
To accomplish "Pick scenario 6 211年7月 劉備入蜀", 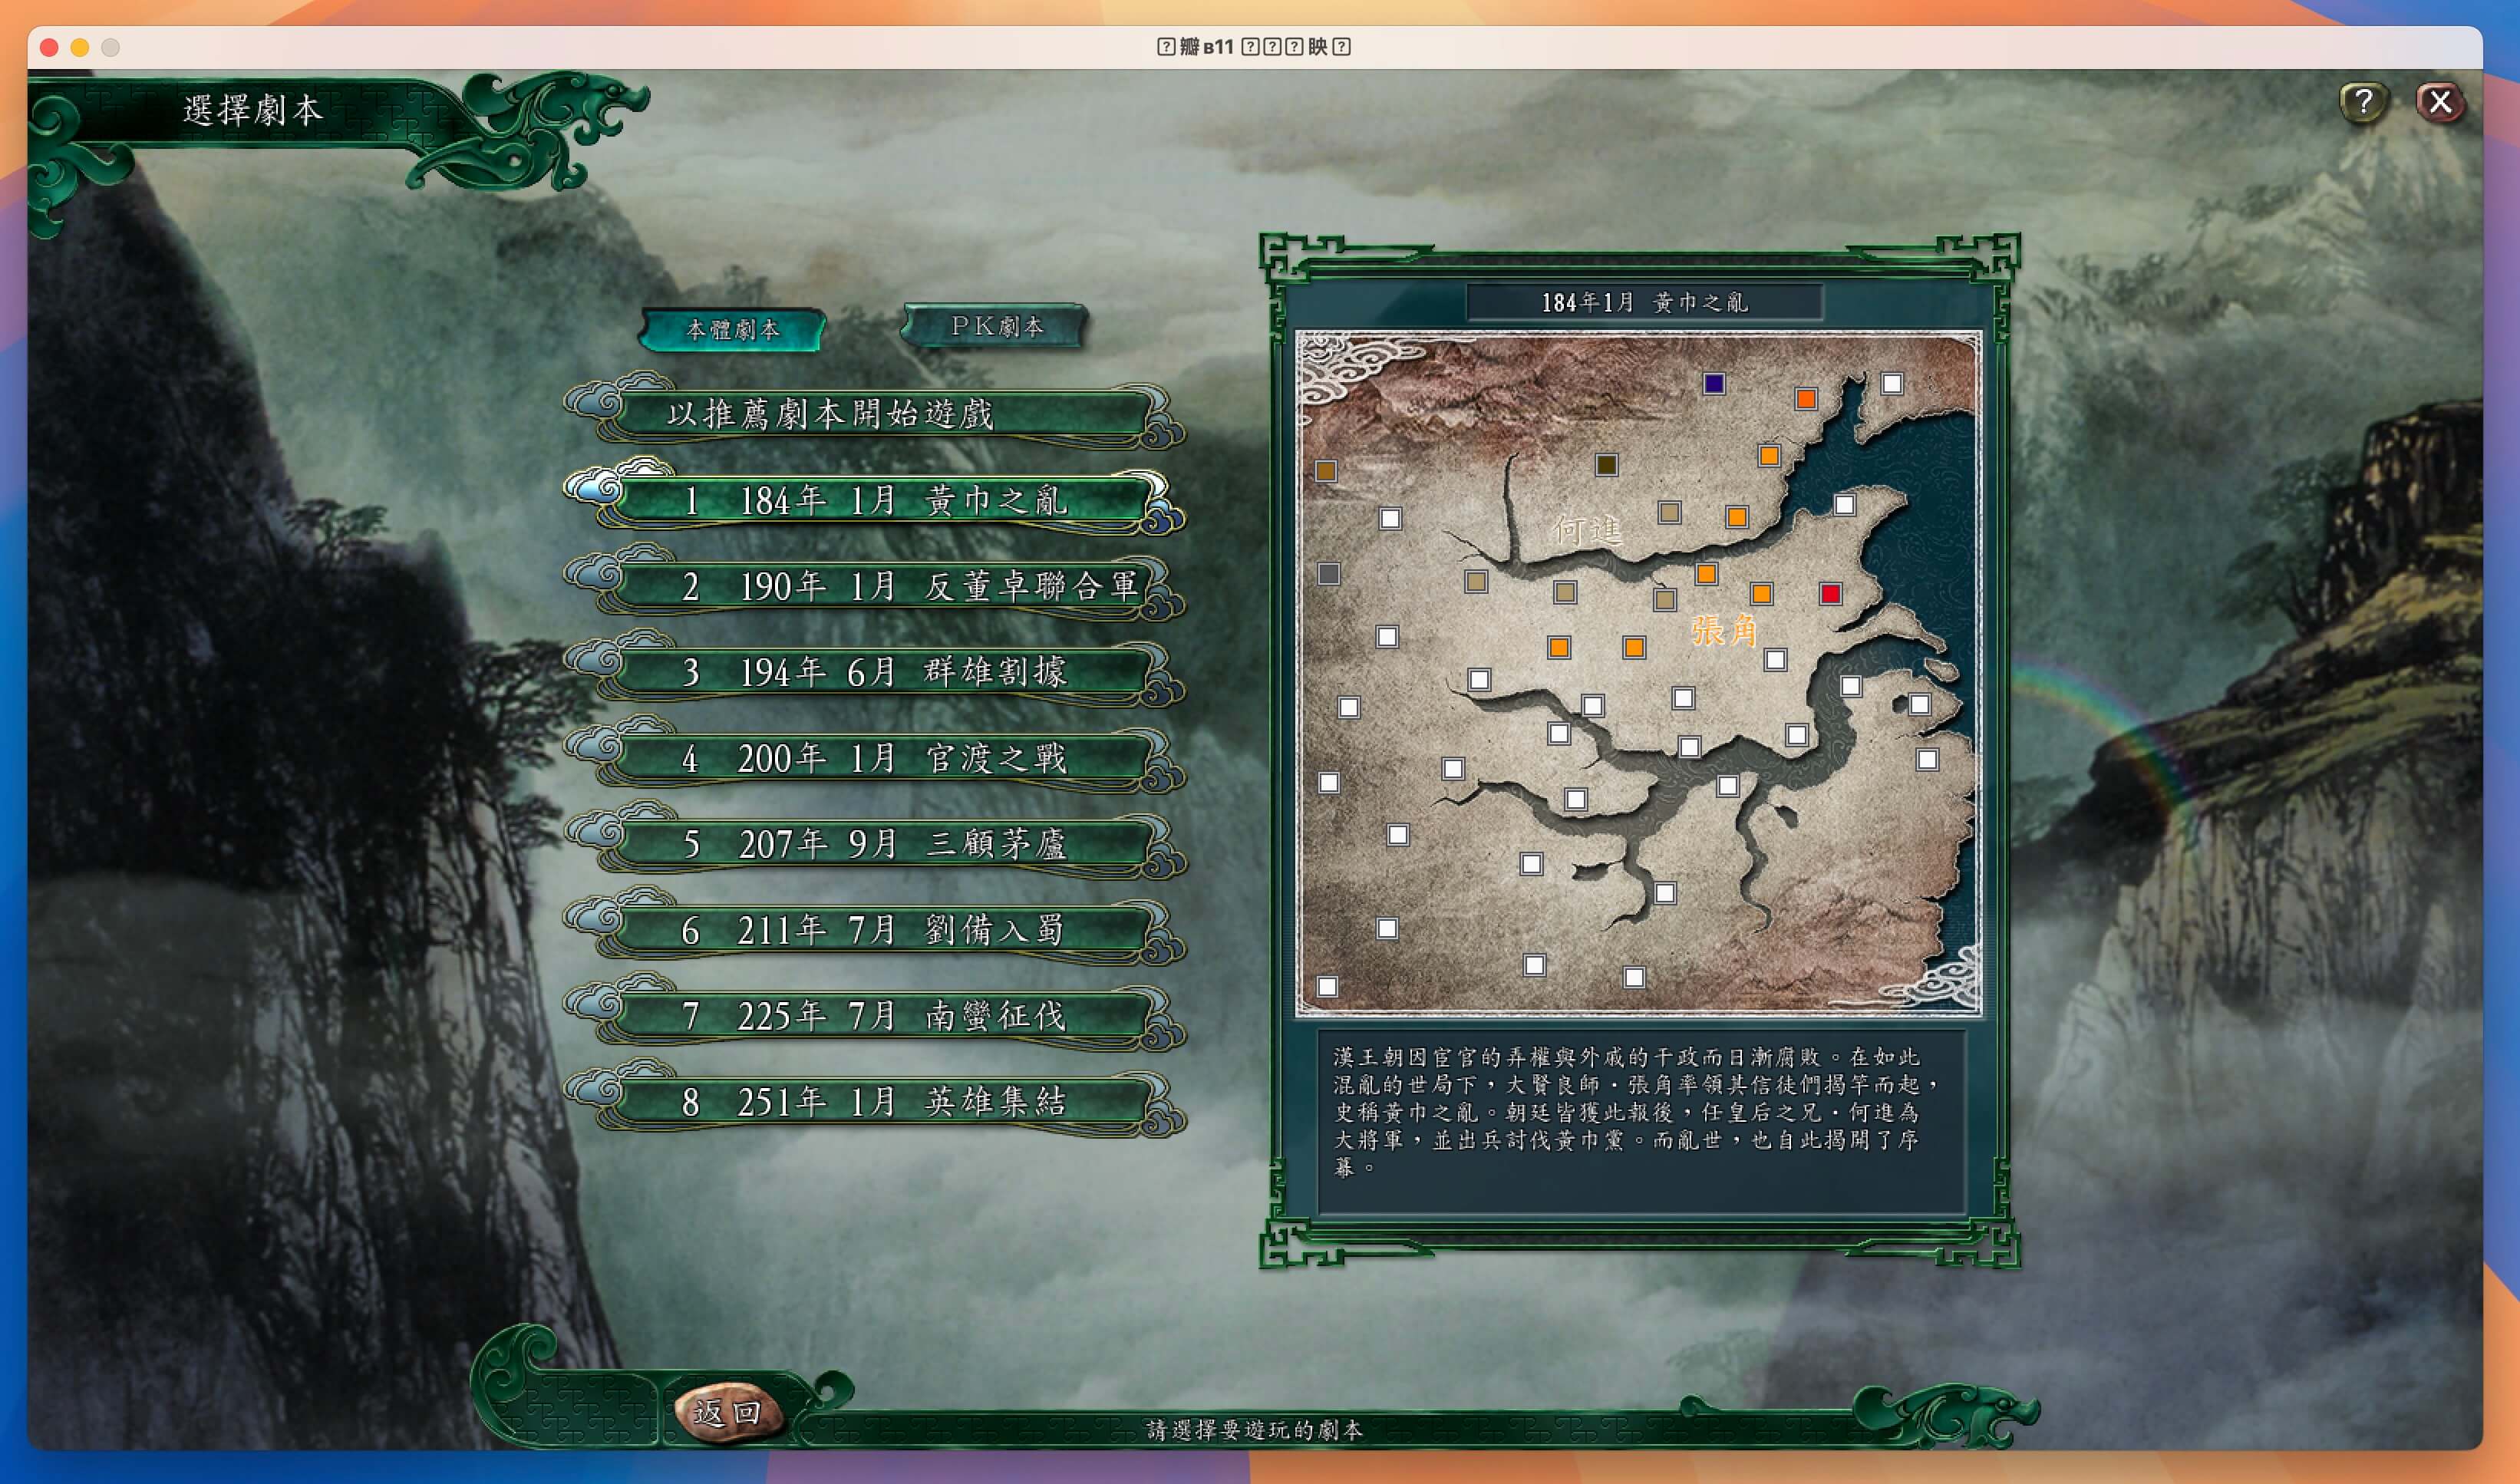I will pyautogui.click(x=876, y=930).
